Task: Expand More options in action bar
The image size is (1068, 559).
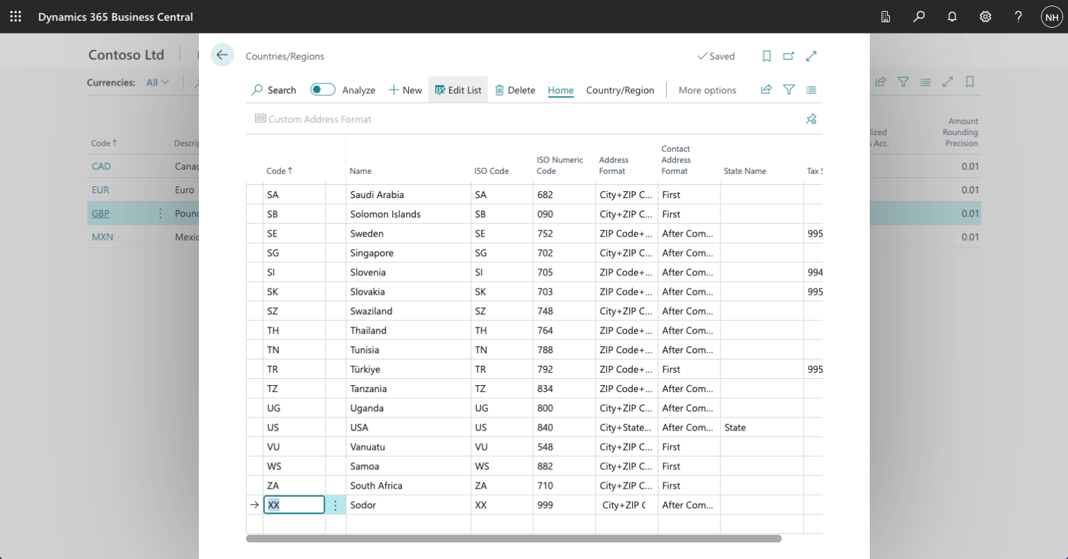Action: 707,90
